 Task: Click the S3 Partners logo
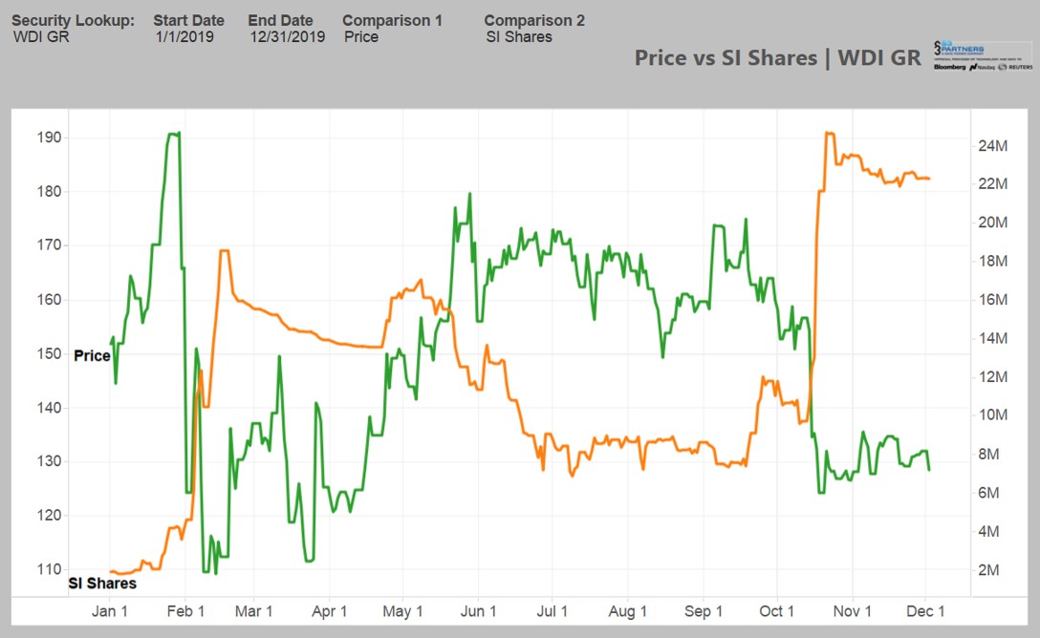pos(981,55)
